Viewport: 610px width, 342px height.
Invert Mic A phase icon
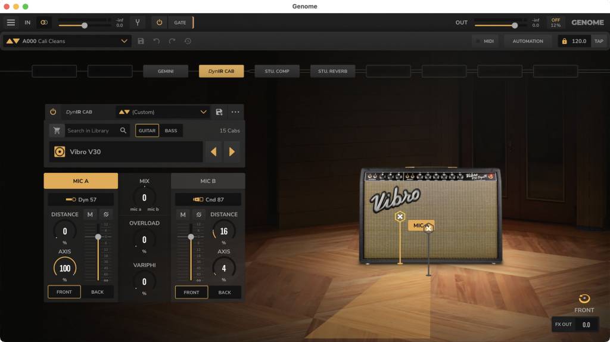(x=106, y=214)
